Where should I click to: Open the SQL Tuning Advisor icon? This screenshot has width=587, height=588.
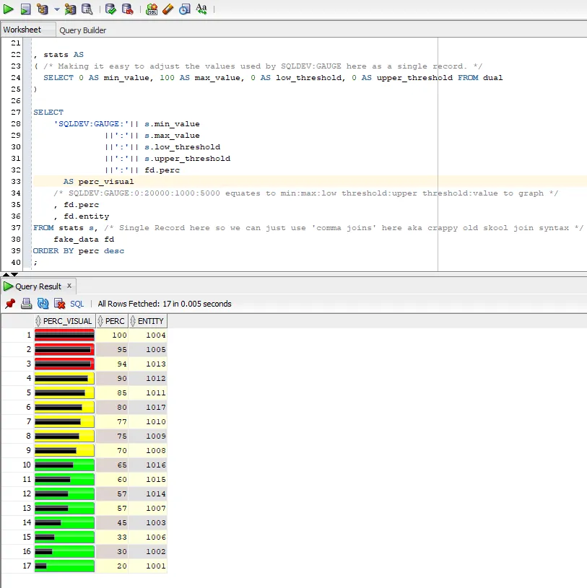[87, 9]
